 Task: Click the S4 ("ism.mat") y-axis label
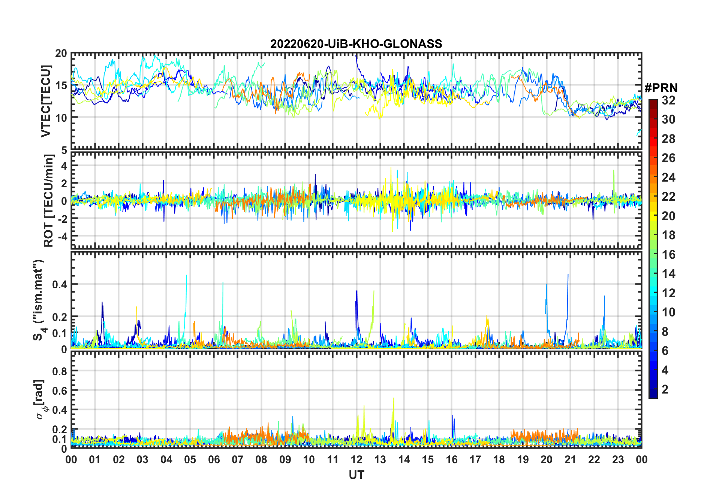pyautogui.click(x=39, y=300)
